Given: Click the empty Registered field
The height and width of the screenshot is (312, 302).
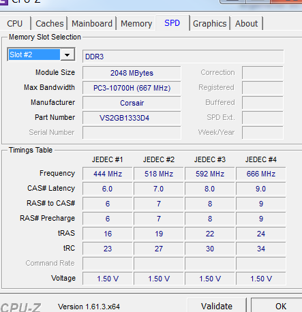Looking at the screenshot, I should 262,88.
